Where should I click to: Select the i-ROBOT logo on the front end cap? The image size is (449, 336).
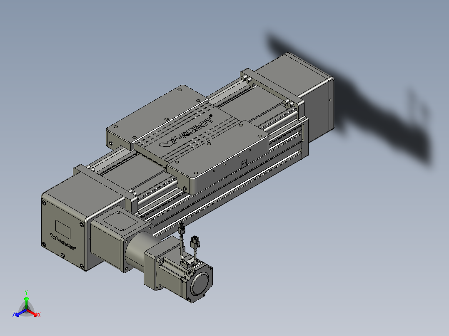pos(63,242)
